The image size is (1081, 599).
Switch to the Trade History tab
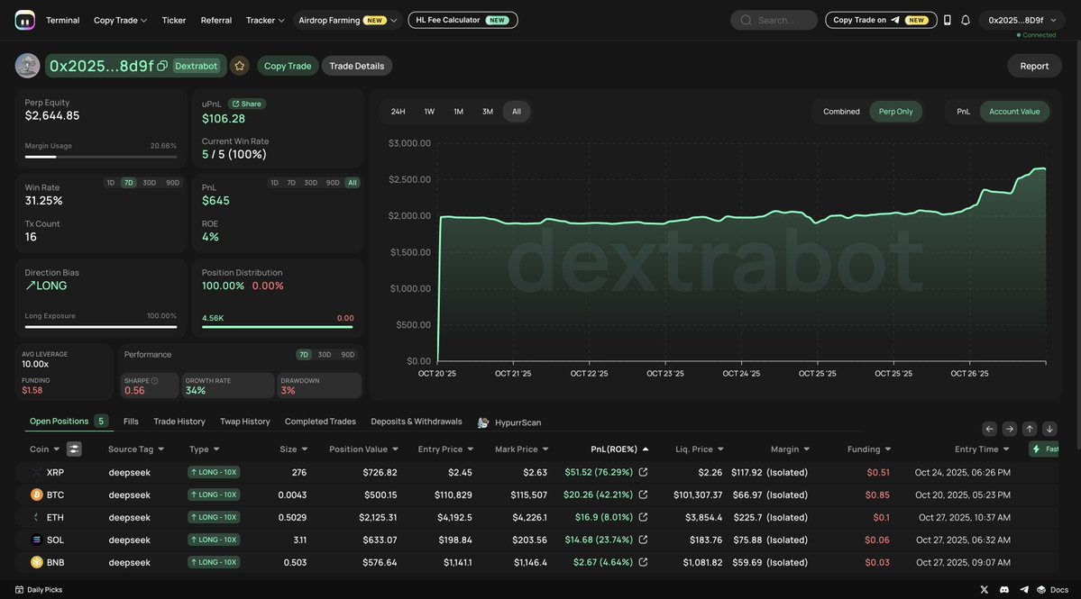pyautogui.click(x=179, y=422)
